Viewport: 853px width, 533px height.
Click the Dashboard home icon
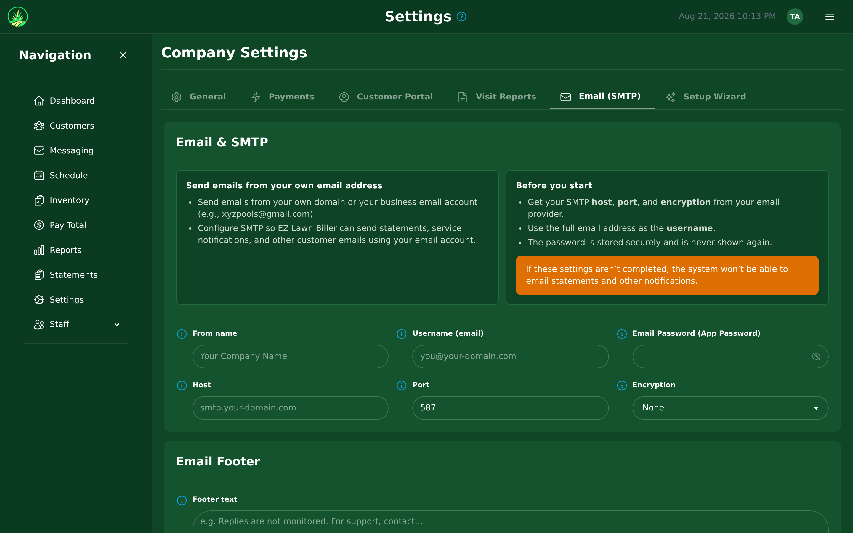pyautogui.click(x=39, y=101)
